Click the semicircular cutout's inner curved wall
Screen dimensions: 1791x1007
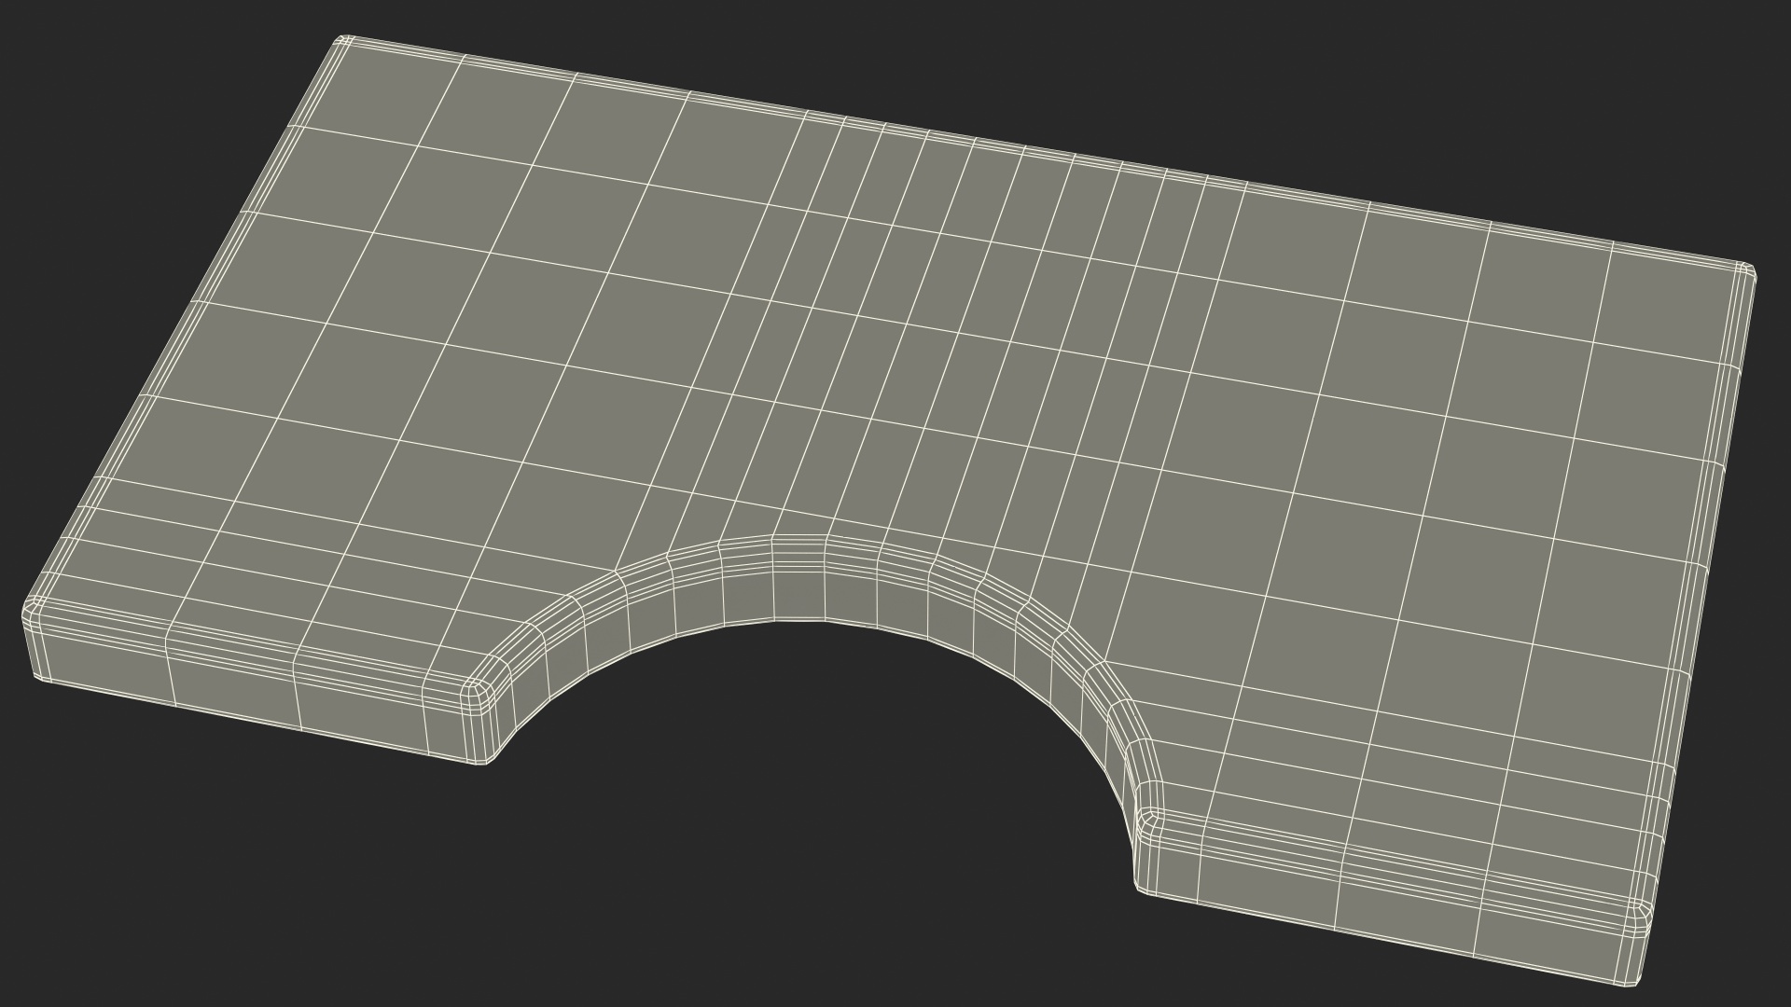coord(799,599)
